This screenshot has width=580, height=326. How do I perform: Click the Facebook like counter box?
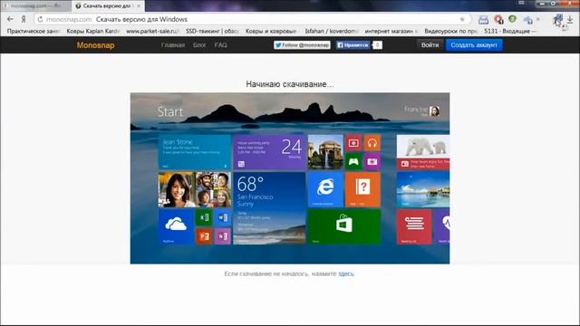[377, 45]
